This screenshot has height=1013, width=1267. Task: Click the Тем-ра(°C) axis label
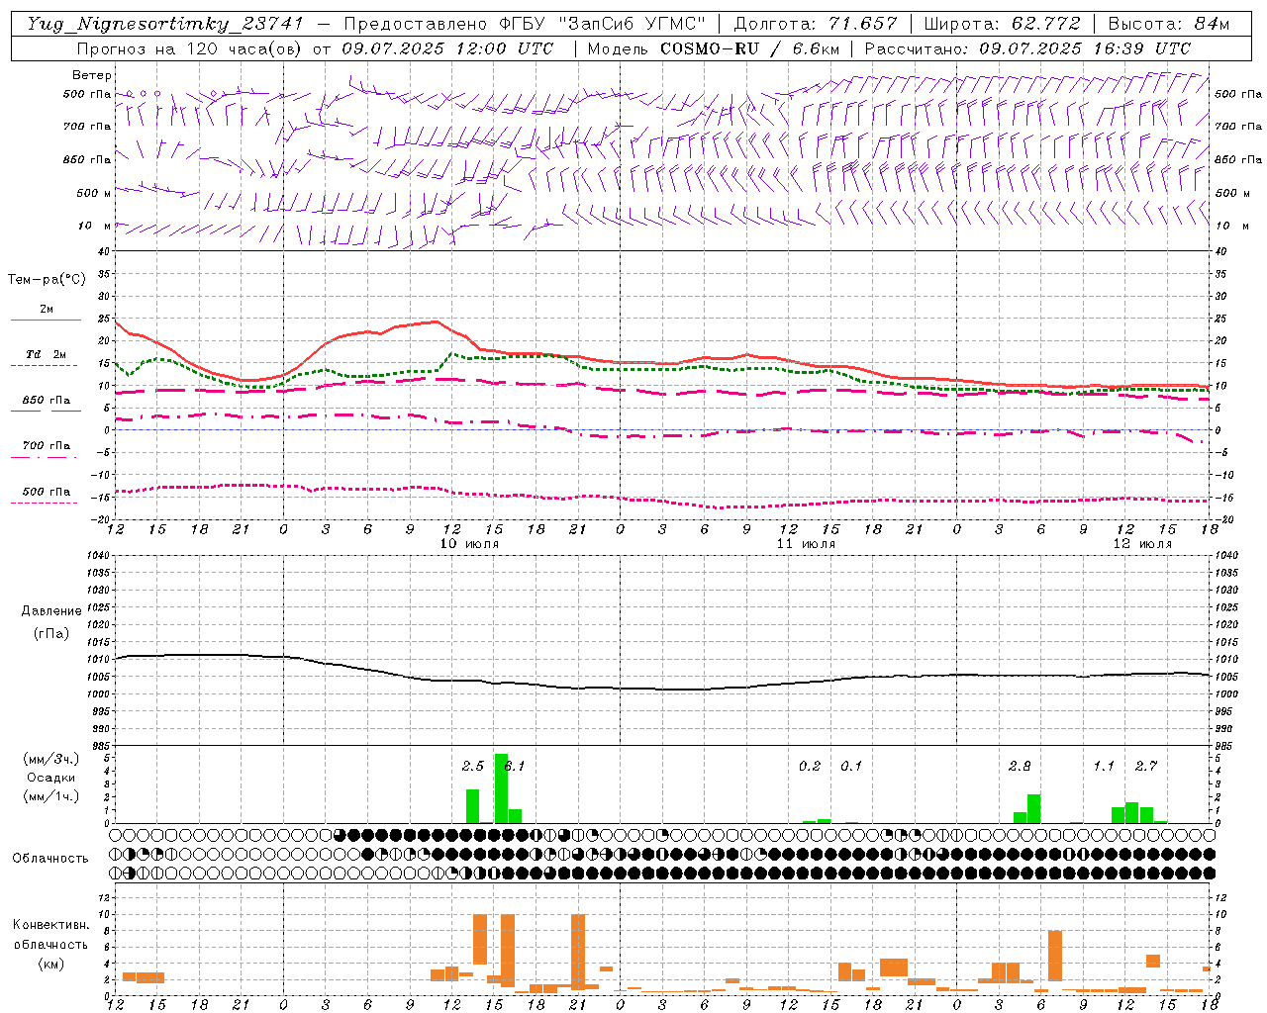(47, 279)
